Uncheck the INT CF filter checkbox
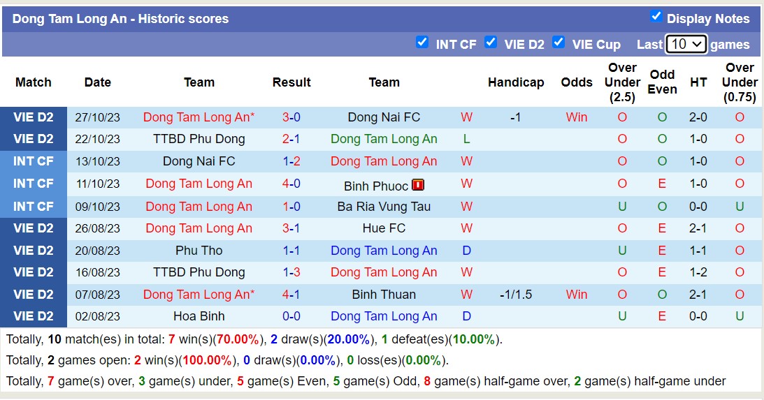Image resolution: width=764 pixels, height=400 pixels. point(422,42)
